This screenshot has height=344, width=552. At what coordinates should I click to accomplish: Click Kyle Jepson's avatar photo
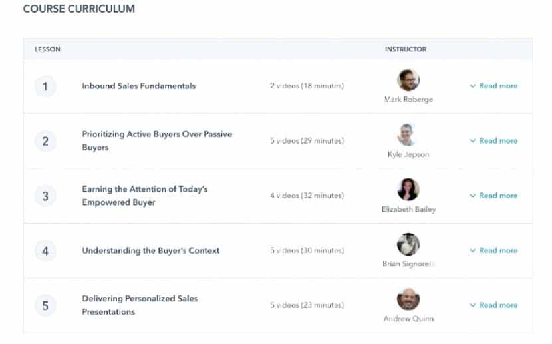[x=408, y=135]
